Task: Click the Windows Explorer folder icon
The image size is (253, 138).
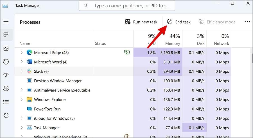Action: tap(29, 99)
